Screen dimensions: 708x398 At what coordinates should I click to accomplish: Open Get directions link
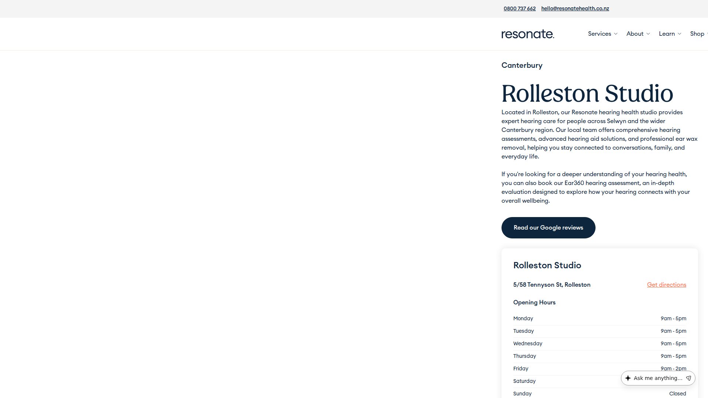pos(667,284)
